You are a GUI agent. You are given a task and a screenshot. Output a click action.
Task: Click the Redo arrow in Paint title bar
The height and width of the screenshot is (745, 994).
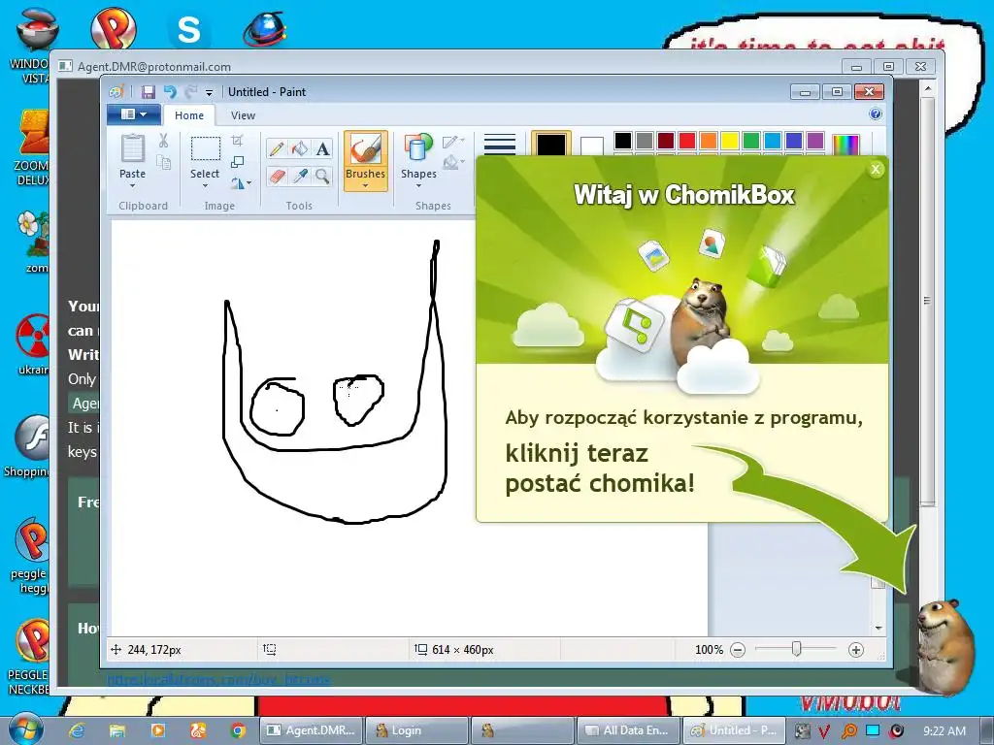190,92
